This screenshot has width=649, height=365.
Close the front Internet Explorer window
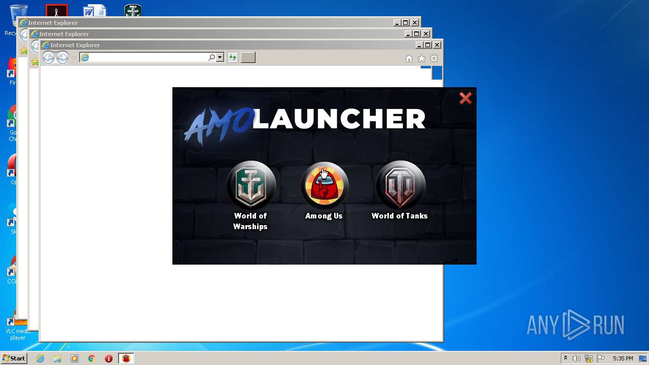437,45
